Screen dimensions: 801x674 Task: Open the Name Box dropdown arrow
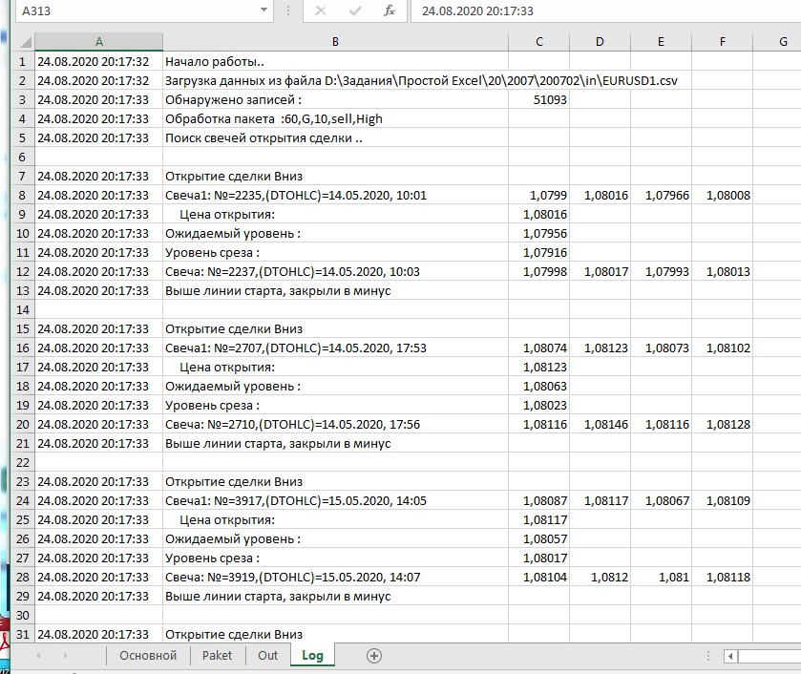pos(263,11)
